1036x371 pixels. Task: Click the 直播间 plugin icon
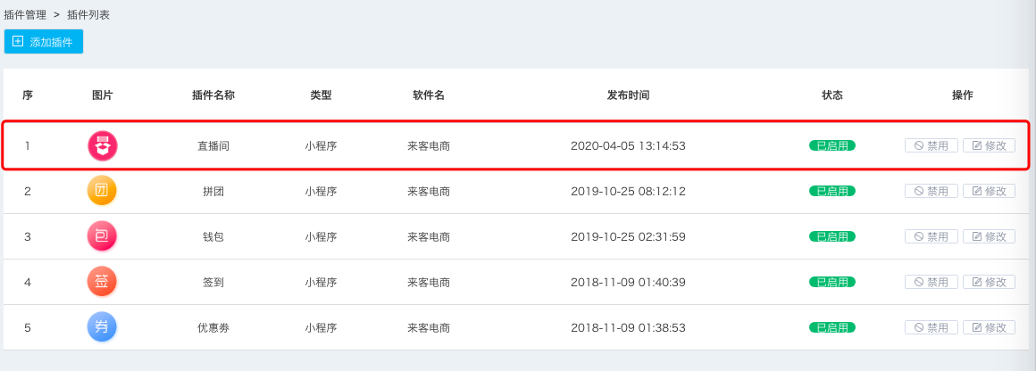(x=103, y=146)
